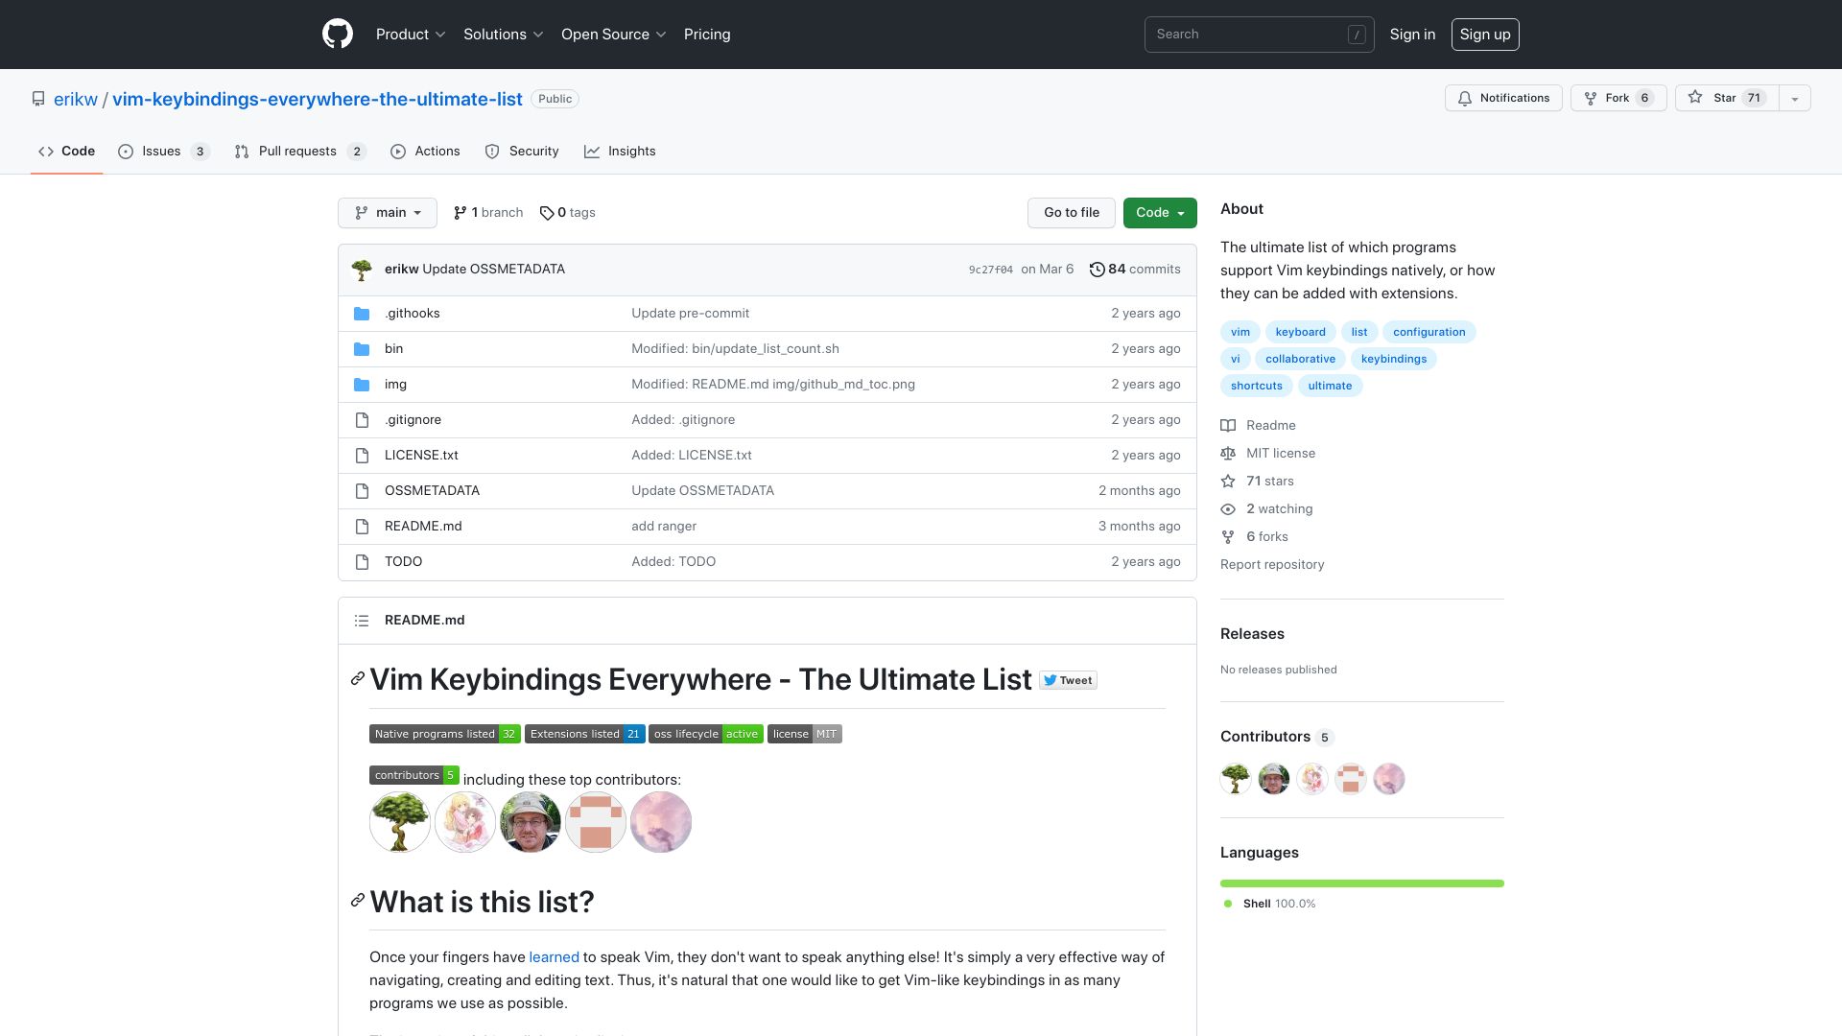Screen dimensions: 1842x1036
Task: Open the man-with-hat avatar in README
Action: (x=531, y=822)
